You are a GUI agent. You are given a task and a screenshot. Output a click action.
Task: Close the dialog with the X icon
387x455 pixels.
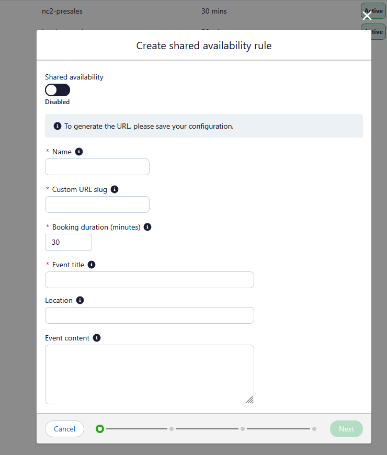click(x=367, y=15)
